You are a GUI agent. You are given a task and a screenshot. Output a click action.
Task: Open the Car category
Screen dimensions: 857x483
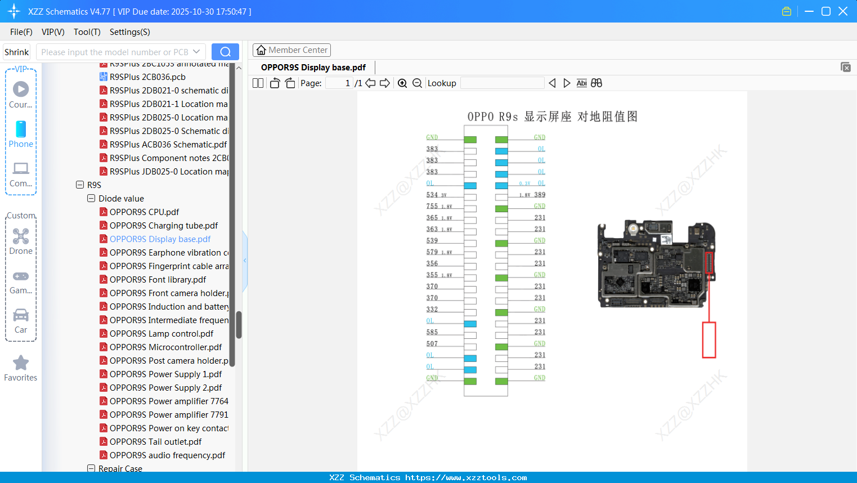(21, 321)
